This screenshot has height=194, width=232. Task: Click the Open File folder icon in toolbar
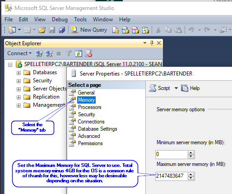point(42,30)
